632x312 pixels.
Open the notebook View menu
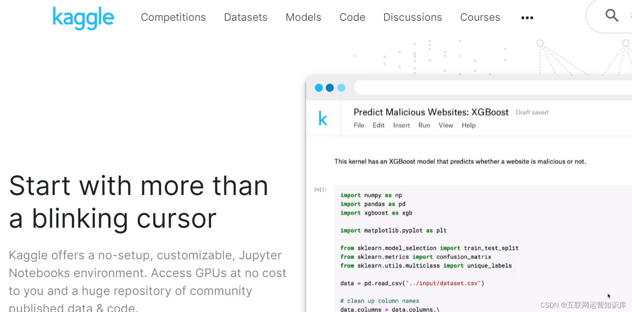pos(446,126)
